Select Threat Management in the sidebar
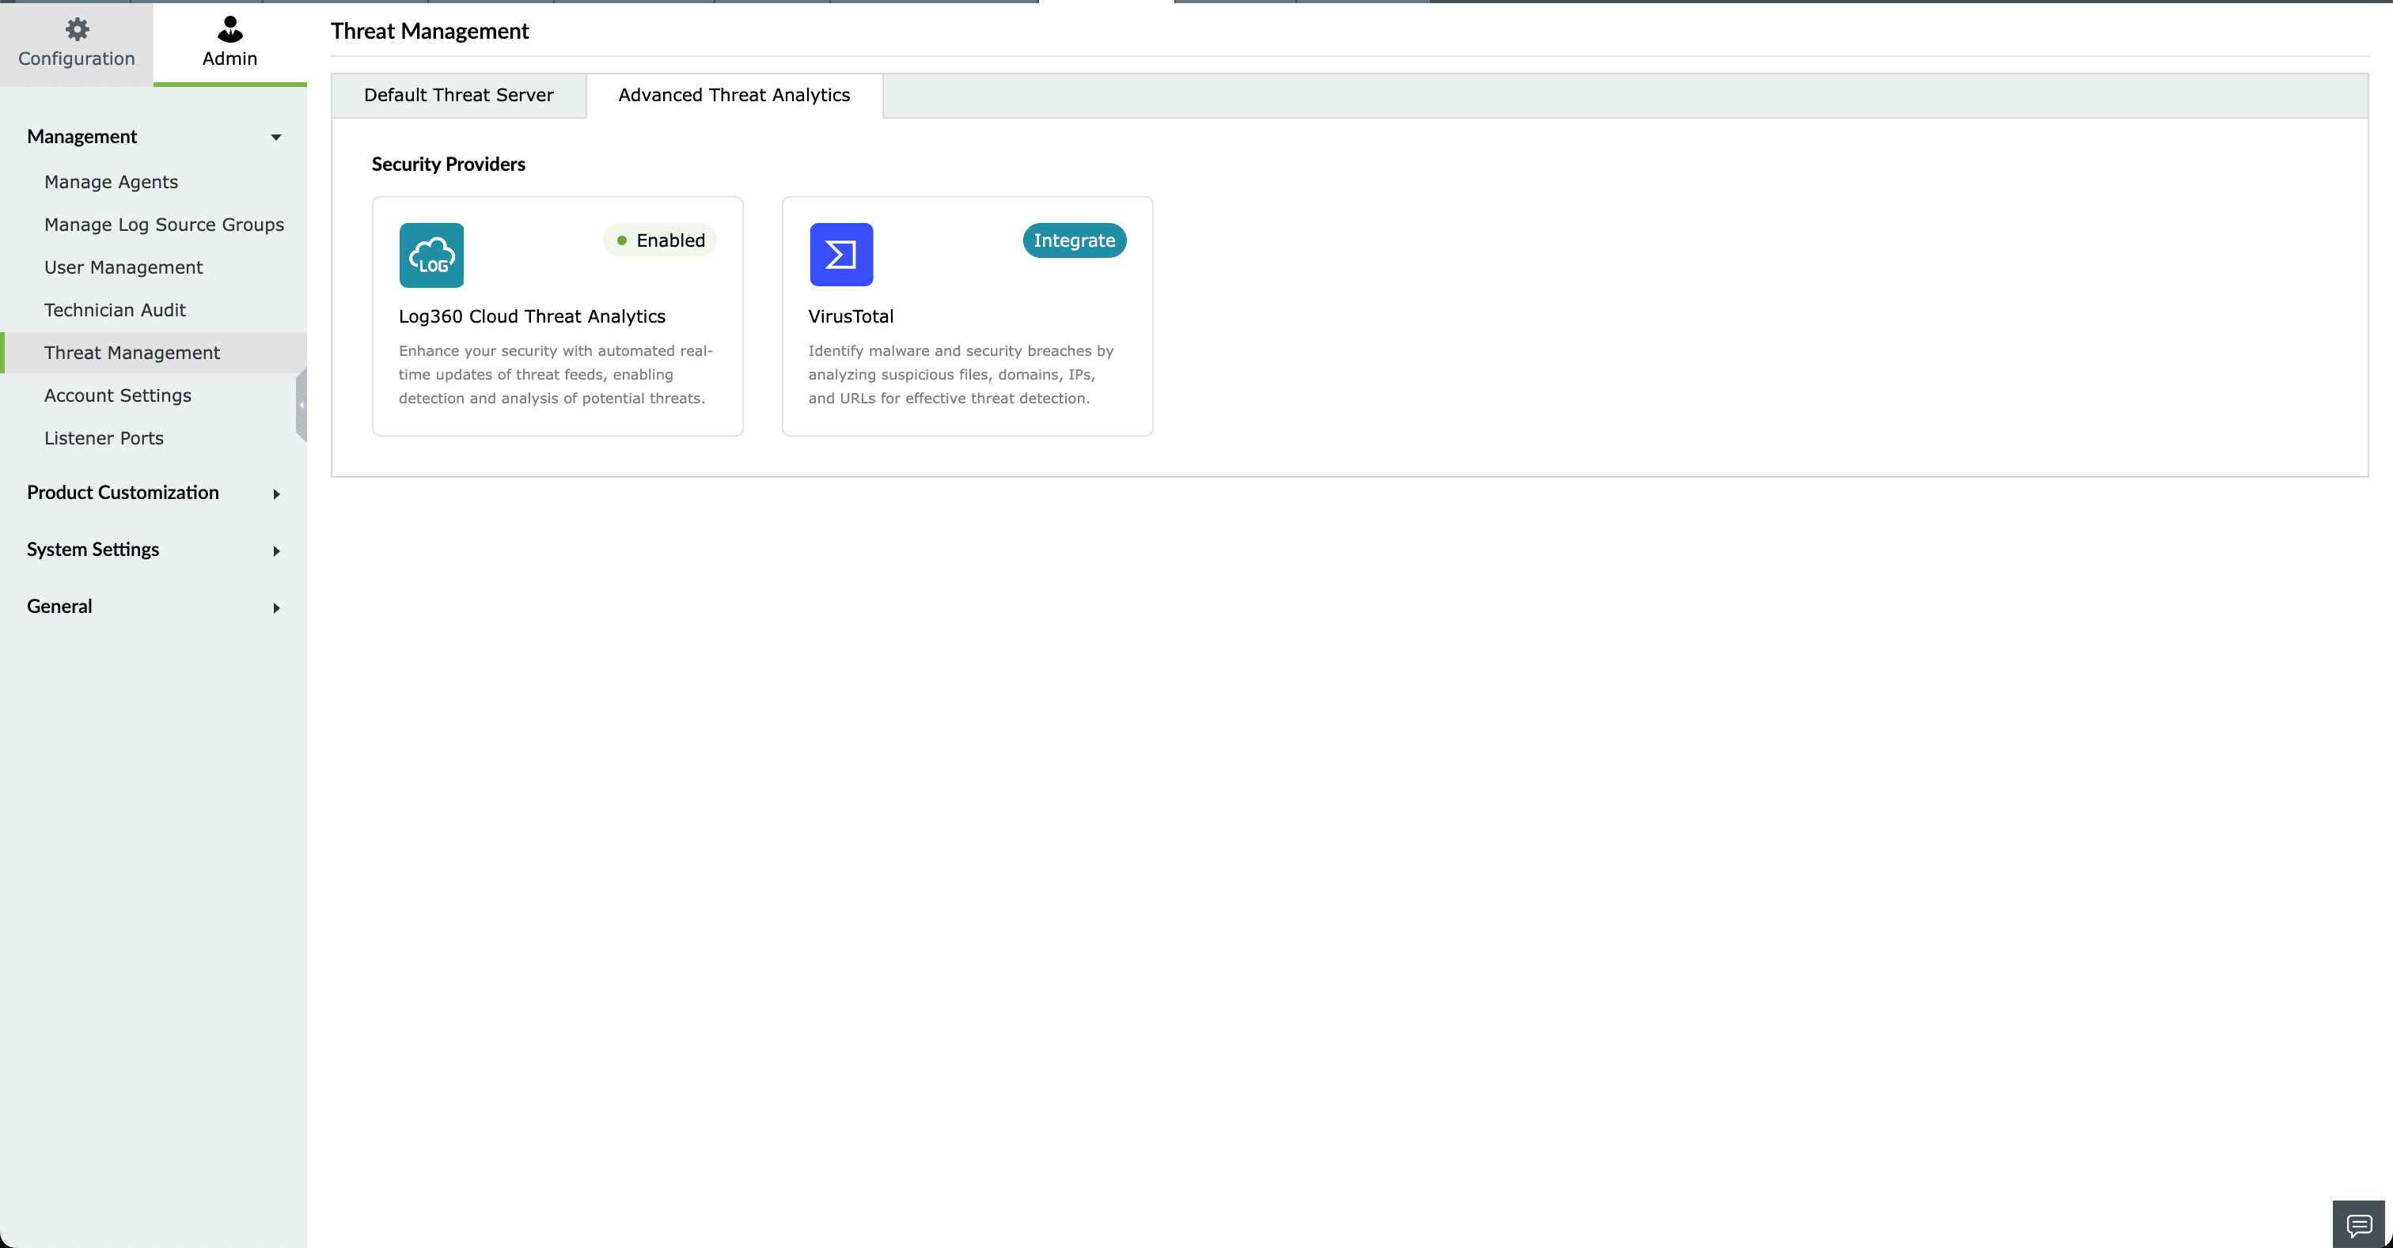The width and height of the screenshot is (2393, 1248). coord(132,352)
